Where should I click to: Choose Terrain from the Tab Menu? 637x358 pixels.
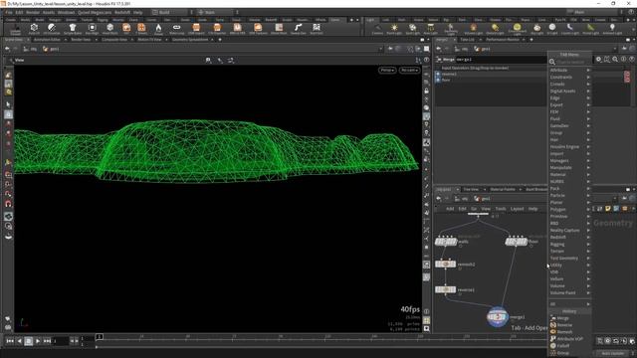(x=569, y=252)
